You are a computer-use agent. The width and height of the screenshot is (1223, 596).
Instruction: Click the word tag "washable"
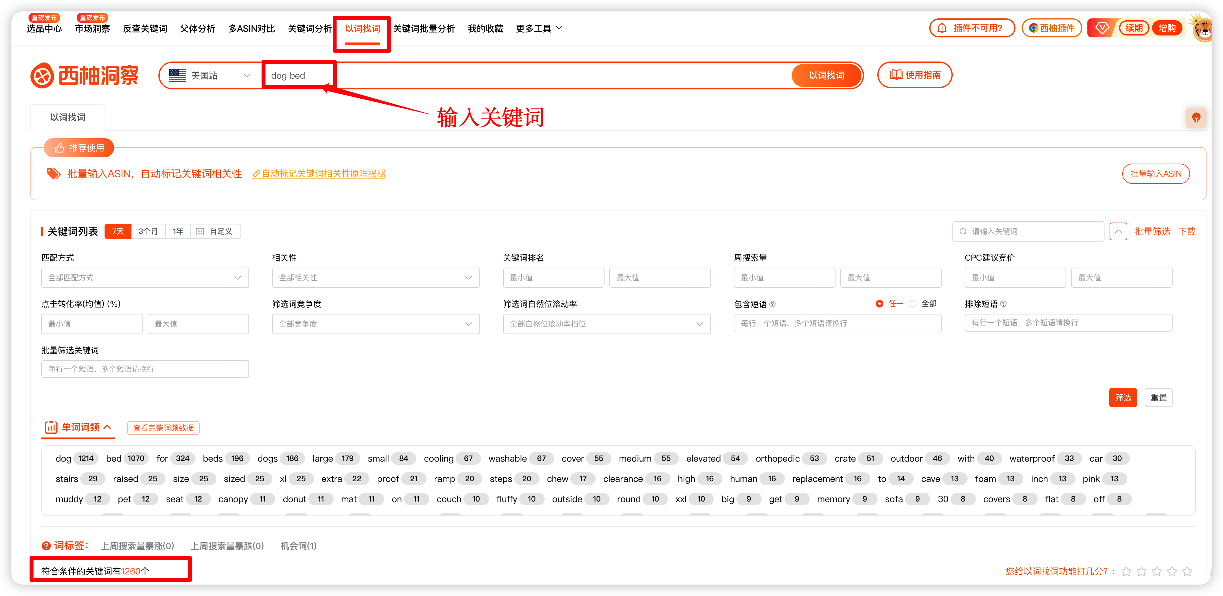point(507,459)
